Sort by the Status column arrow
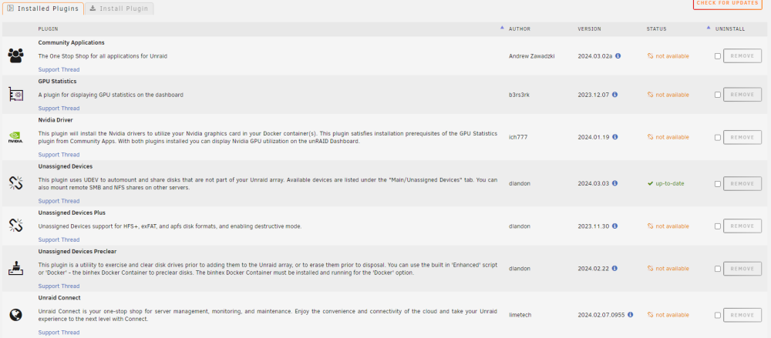The image size is (771, 338). [x=709, y=28]
